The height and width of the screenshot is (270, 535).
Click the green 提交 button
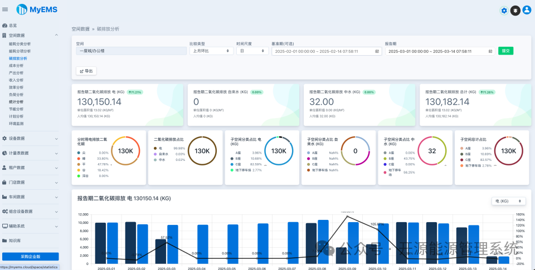point(505,51)
